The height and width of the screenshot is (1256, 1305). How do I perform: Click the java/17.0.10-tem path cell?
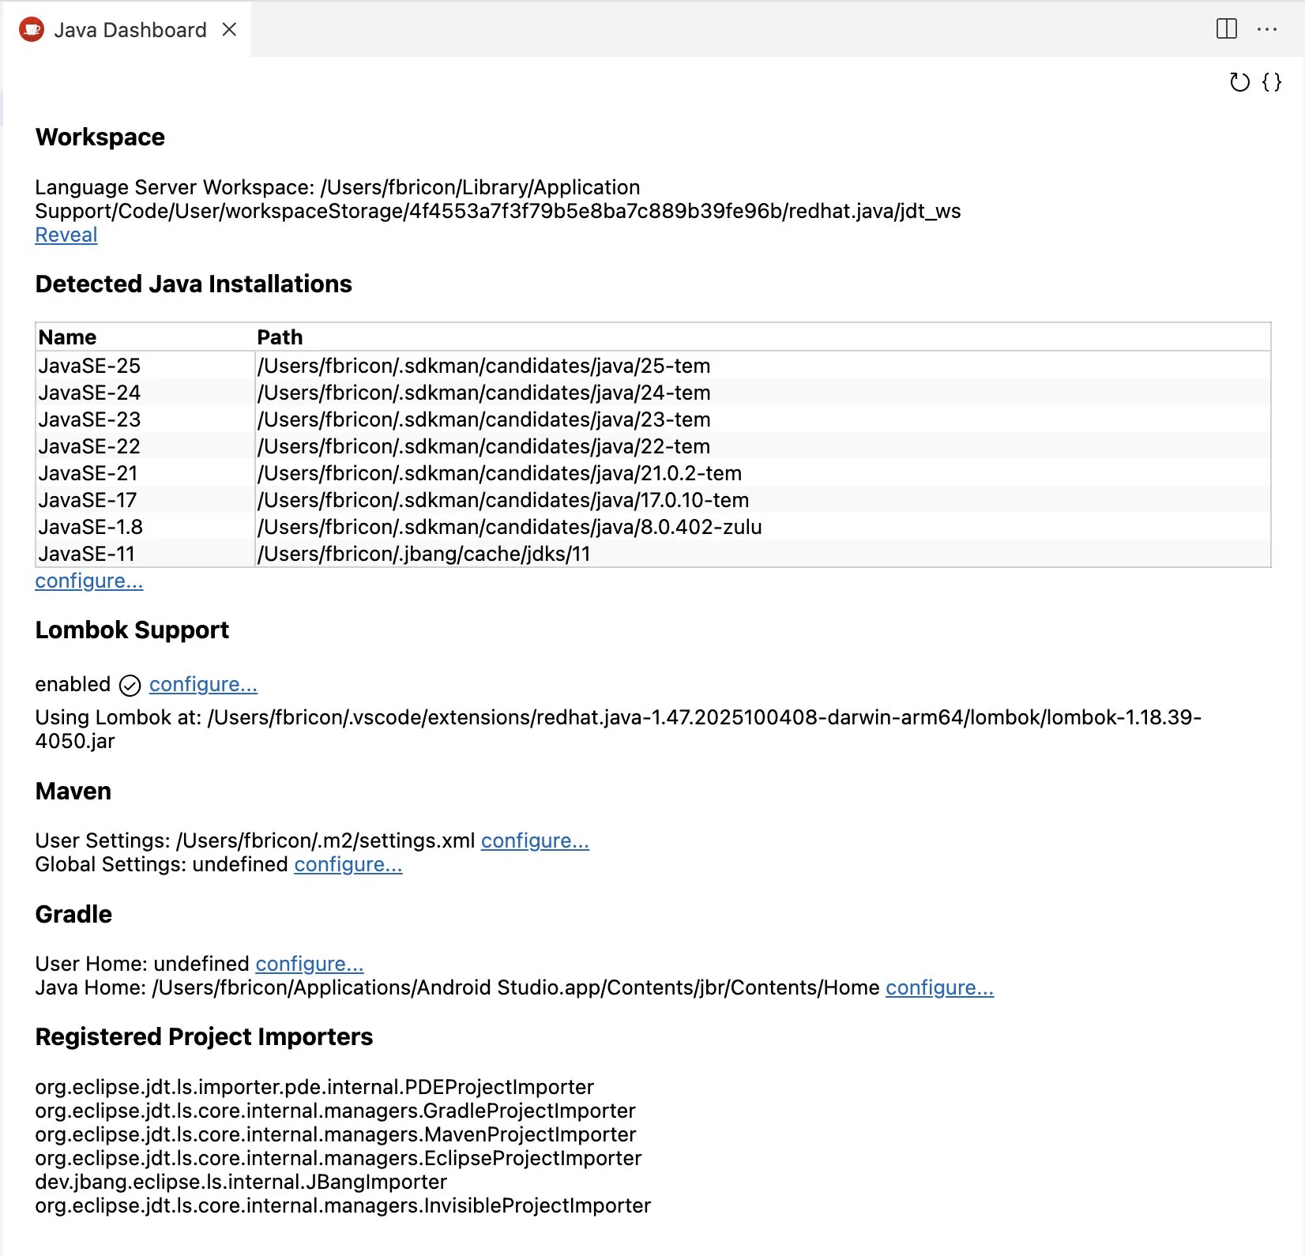763,500
